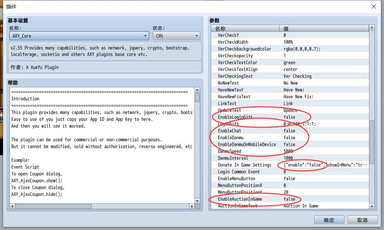Select the HaveNewText parameter row
The image size is (384, 230).
pos(290,90)
